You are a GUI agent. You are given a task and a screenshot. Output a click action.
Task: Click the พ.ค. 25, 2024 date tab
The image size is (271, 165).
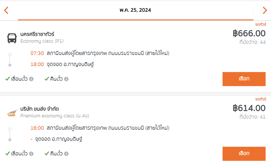[x=135, y=10]
